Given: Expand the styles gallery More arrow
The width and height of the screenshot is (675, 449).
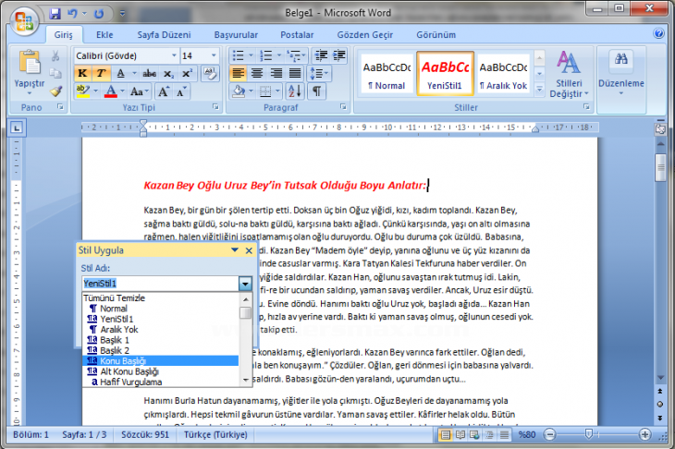Looking at the screenshot, I should (x=539, y=90).
